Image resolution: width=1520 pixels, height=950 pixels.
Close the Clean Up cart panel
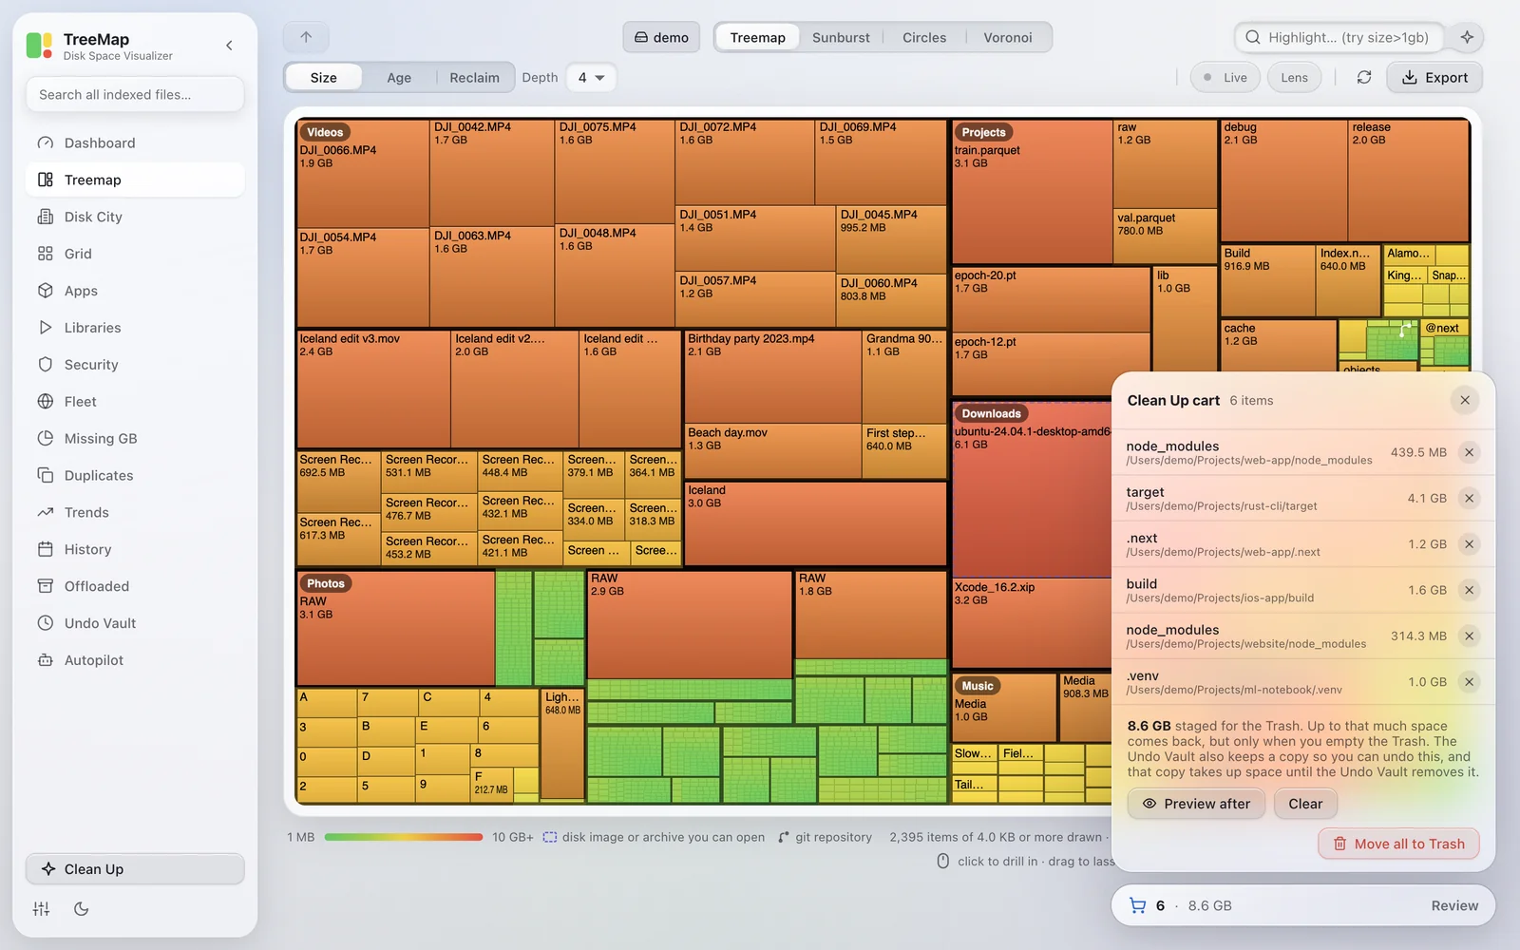pyautogui.click(x=1465, y=400)
